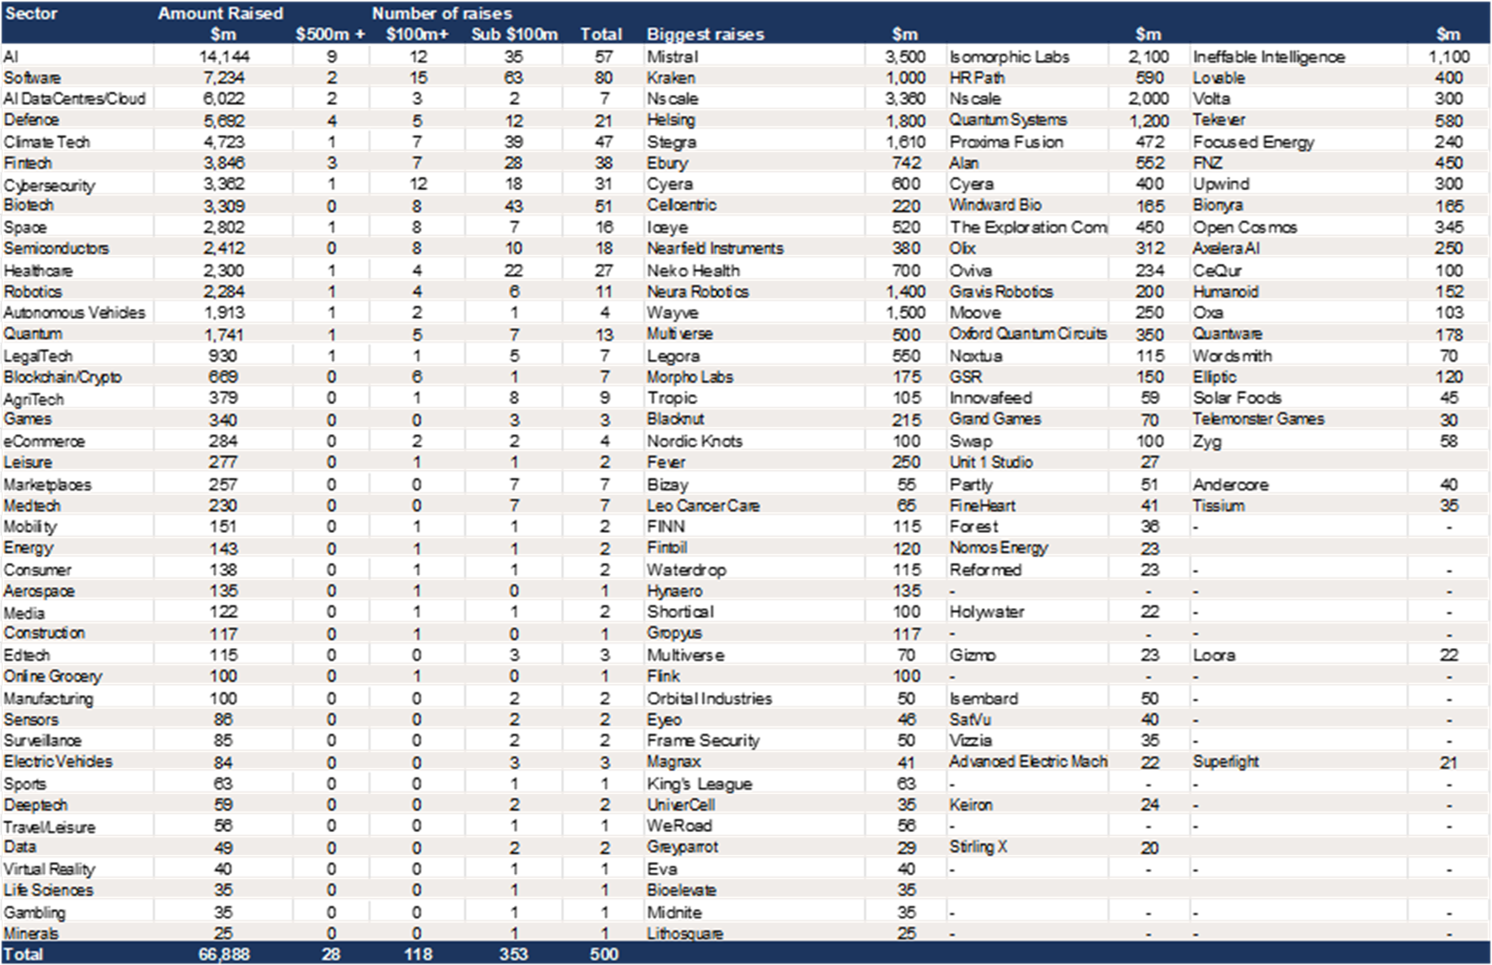Select the 'Hynaero' cell
This screenshot has width=1492, height=965.
point(674,591)
